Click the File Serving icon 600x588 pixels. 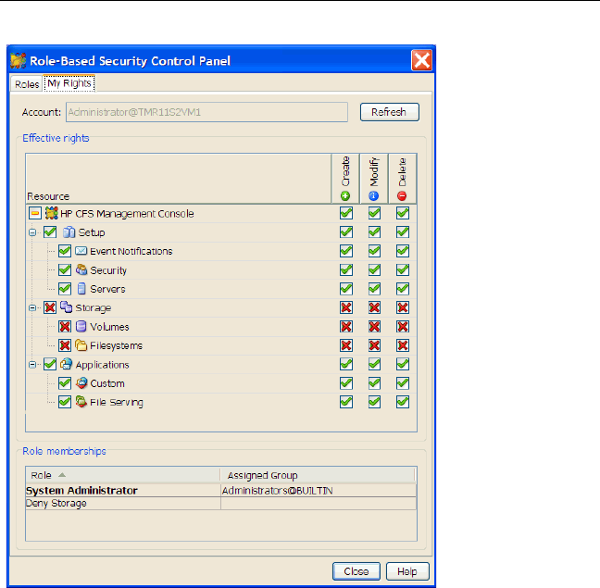81,402
